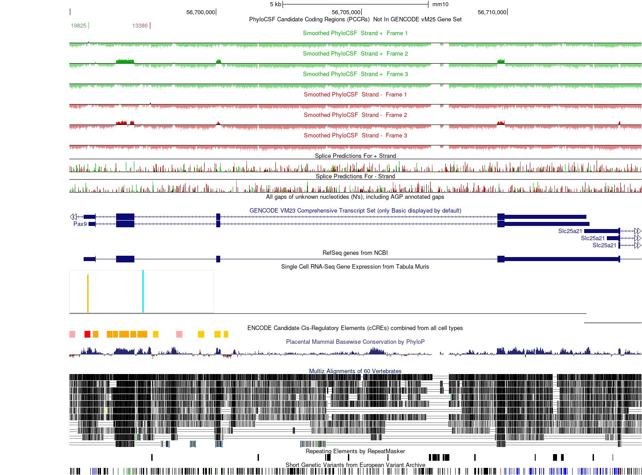
Task: Open Repeating Elements by RepeatMasker title
Action: (355, 451)
